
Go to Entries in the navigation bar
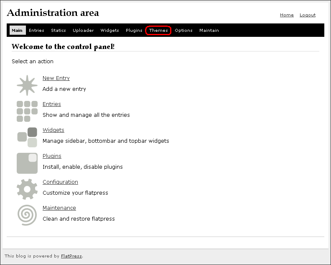[x=36, y=31]
